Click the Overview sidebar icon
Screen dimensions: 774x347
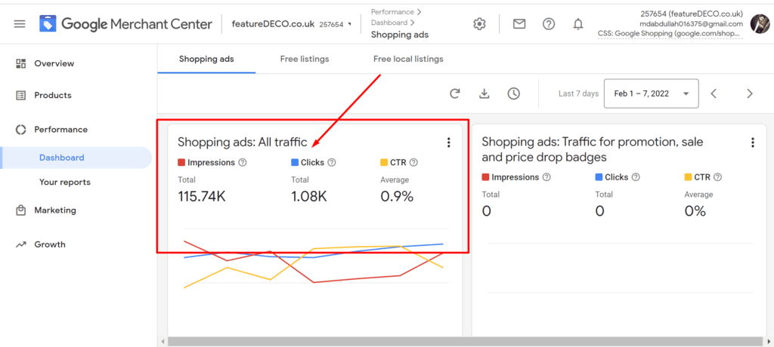pyautogui.click(x=20, y=63)
